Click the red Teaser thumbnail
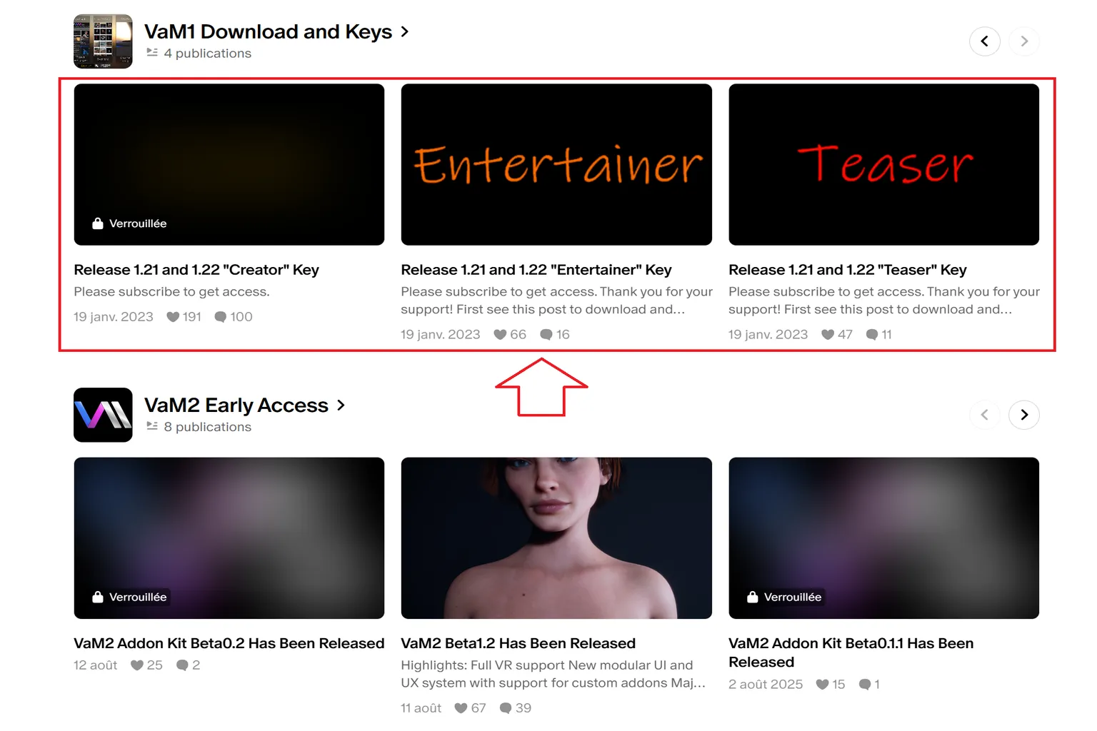The width and height of the screenshot is (1097, 731). coord(884,165)
